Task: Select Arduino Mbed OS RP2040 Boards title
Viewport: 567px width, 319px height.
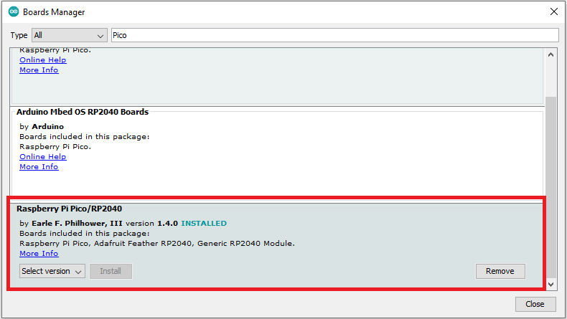Action: tap(83, 112)
